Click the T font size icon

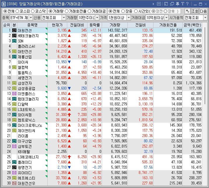(x=182, y=4)
